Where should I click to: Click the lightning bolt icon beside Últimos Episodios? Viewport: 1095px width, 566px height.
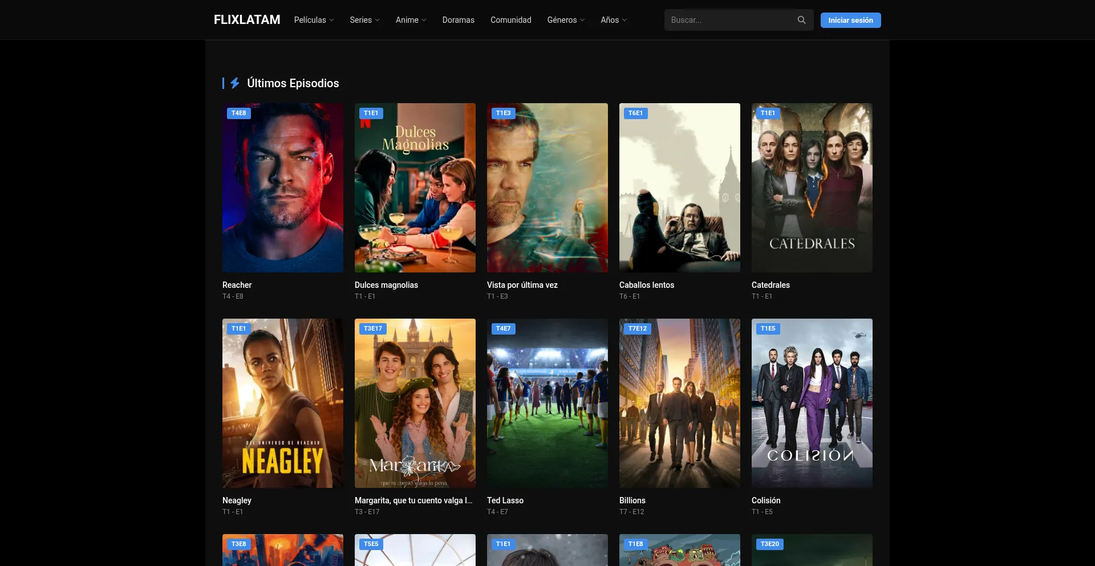[235, 83]
